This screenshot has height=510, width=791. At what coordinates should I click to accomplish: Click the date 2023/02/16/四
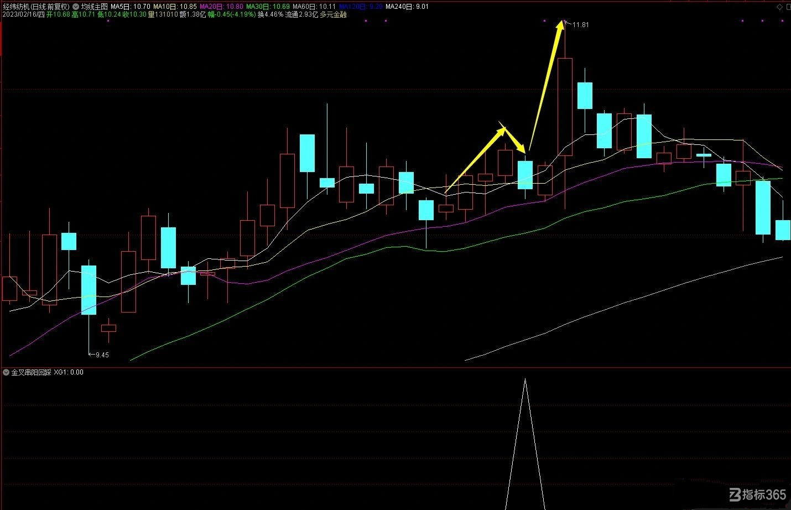23,14
